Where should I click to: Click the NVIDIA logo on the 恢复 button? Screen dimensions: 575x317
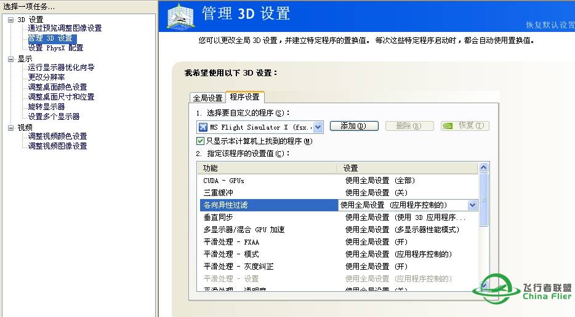click(x=448, y=126)
